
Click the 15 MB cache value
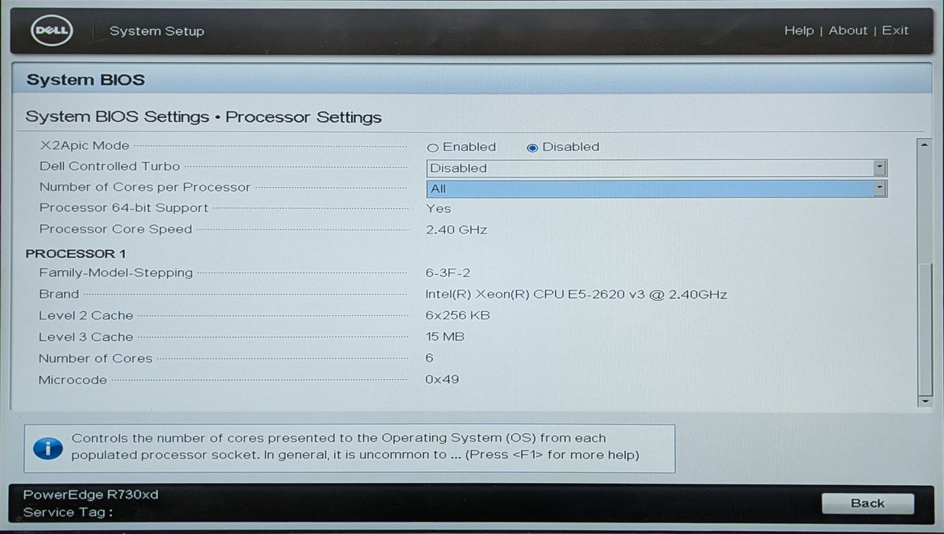click(445, 336)
